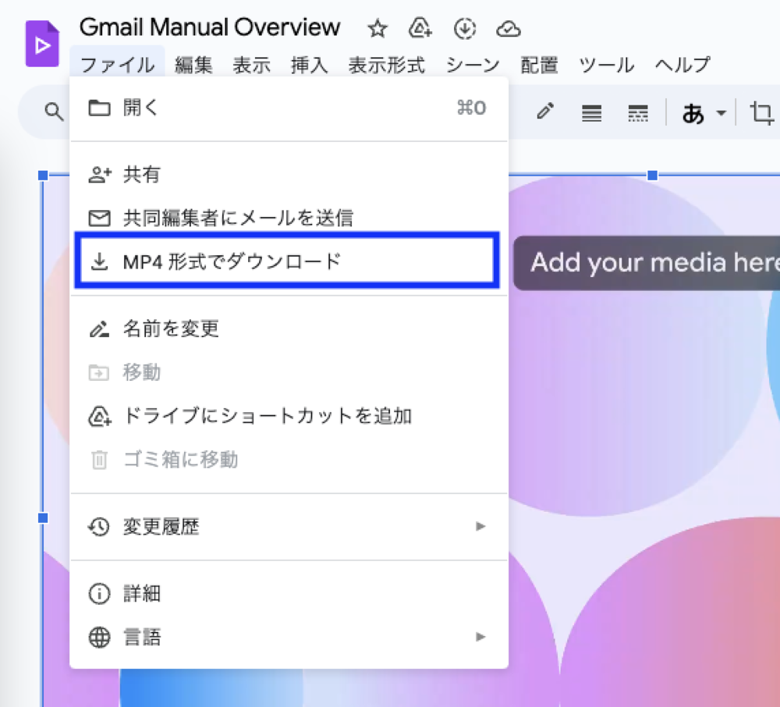Select the crop tool icon
780x707 pixels.
click(761, 112)
